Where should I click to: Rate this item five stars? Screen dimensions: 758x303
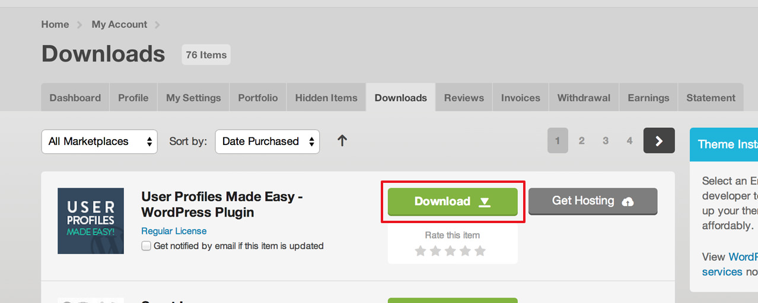point(480,251)
